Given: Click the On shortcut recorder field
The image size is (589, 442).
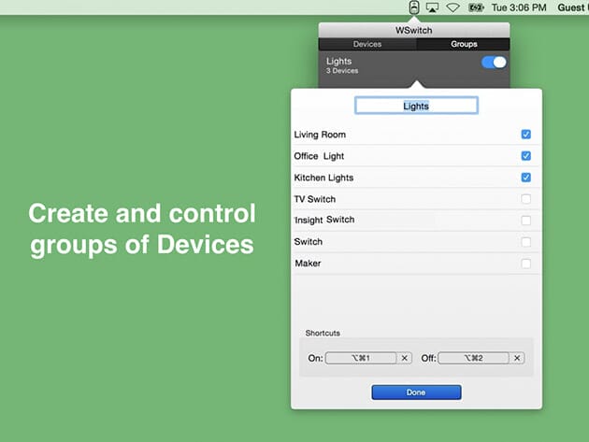Looking at the screenshot, I should point(361,358).
